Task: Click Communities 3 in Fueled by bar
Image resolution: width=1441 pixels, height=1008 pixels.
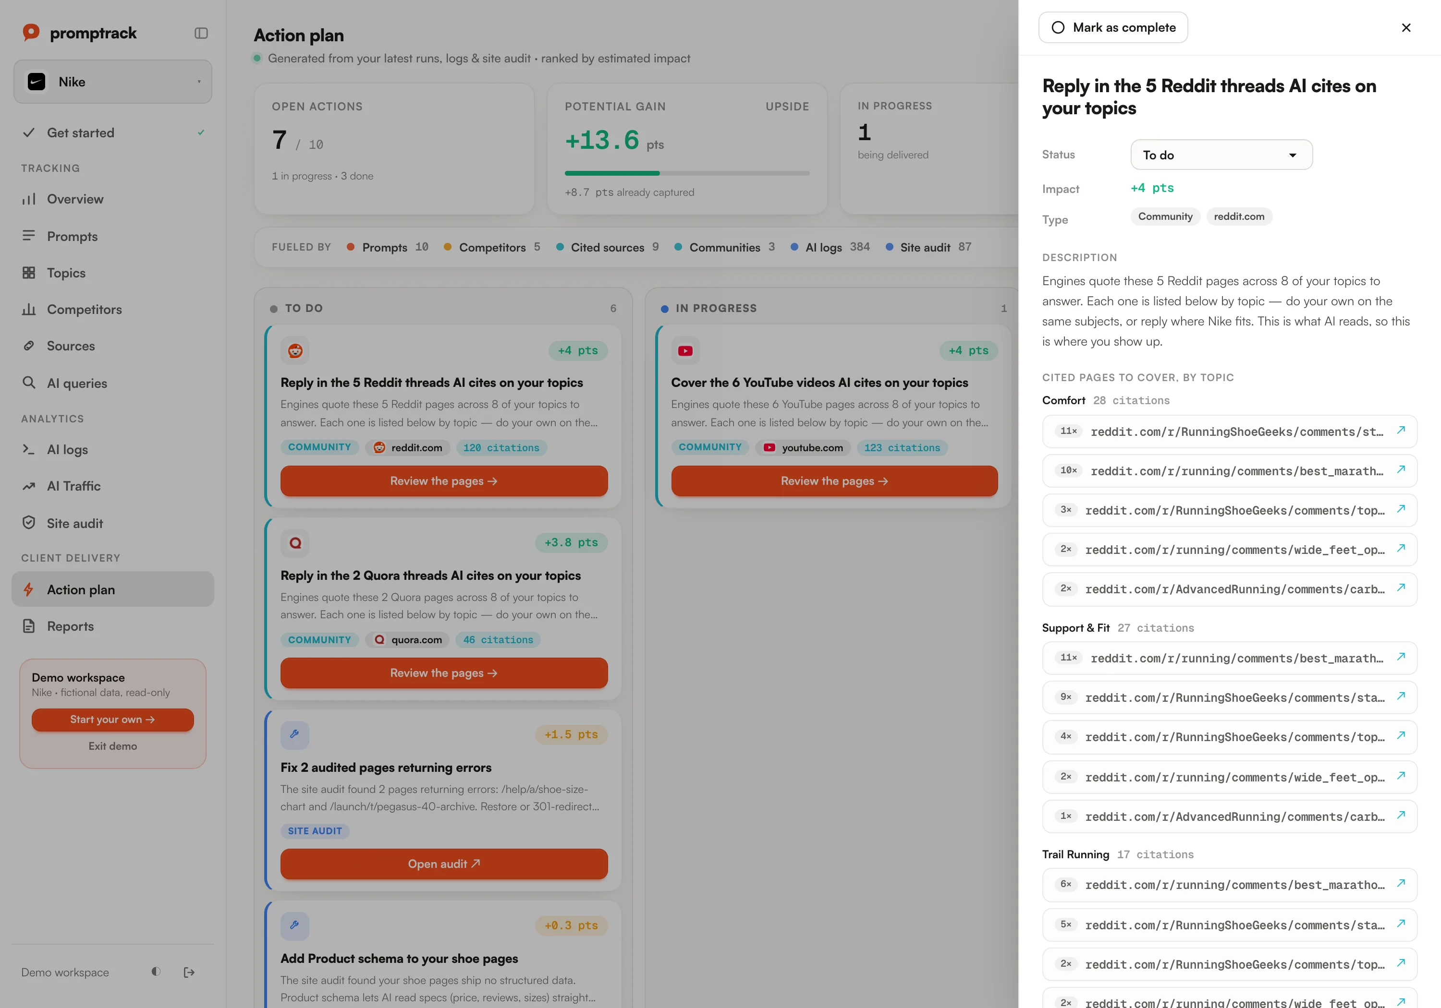Action: (x=725, y=247)
